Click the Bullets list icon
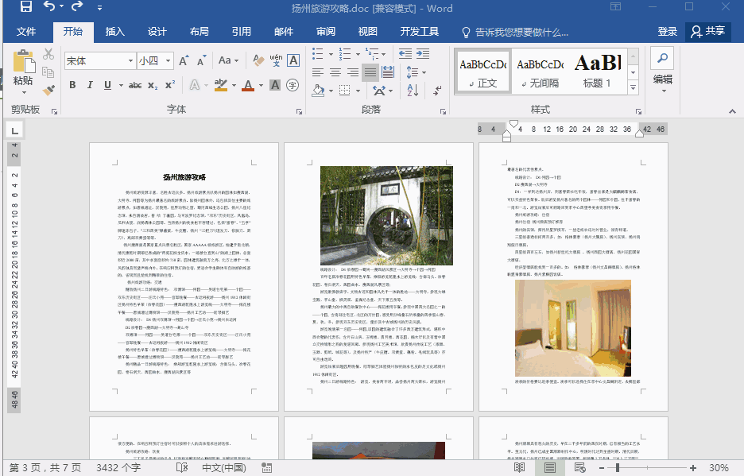This screenshot has width=744, height=476. [318, 55]
